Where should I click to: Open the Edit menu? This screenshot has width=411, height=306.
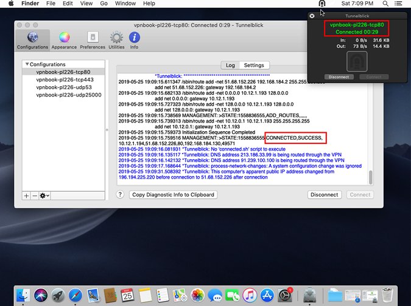(68, 4)
